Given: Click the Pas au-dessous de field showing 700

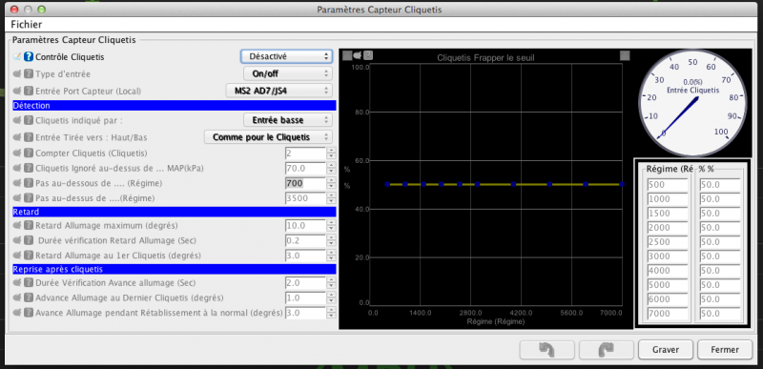Looking at the screenshot, I should pyautogui.click(x=305, y=183).
